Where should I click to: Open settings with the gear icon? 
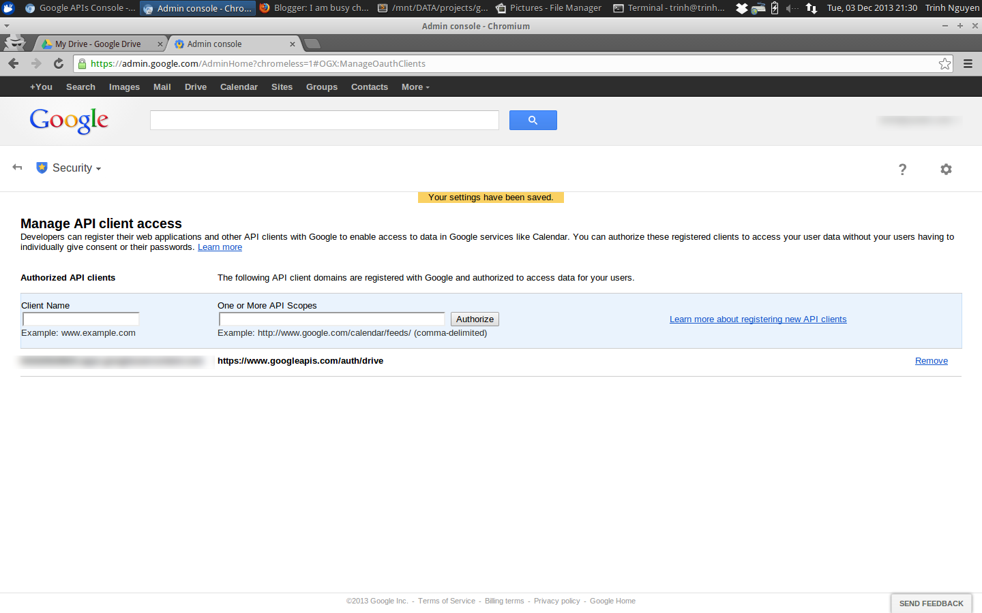(x=946, y=169)
